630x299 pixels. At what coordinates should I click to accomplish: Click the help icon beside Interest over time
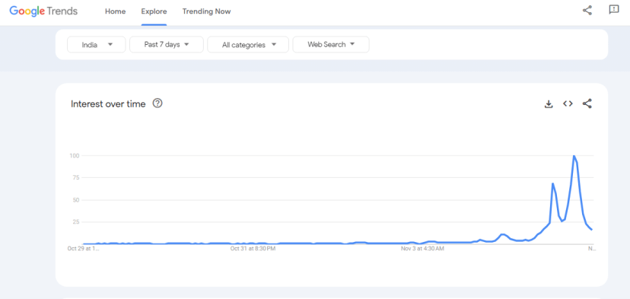tap(157, 103)
